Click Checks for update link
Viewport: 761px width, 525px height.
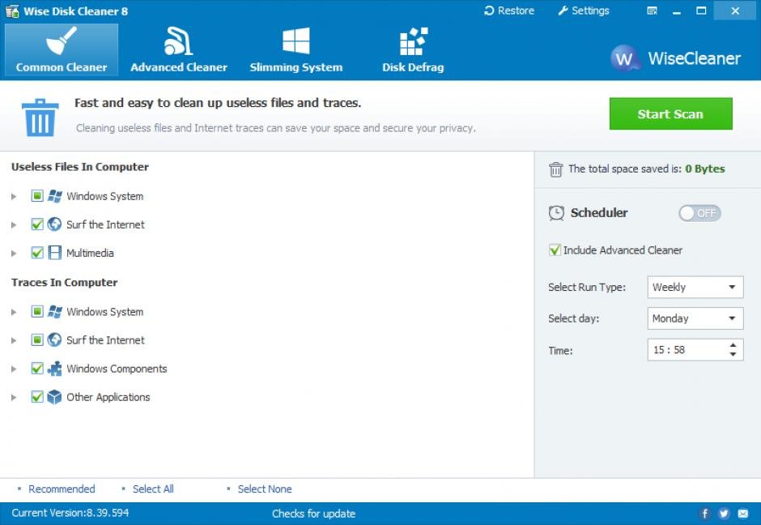(x=313, y=514)
